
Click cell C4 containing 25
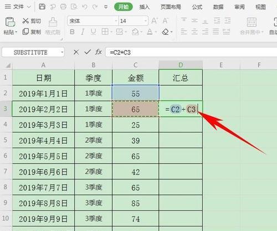136,125
